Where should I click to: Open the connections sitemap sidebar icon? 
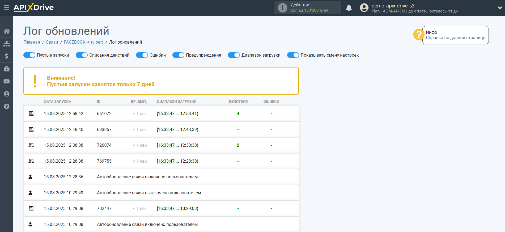tap(7, 44)
